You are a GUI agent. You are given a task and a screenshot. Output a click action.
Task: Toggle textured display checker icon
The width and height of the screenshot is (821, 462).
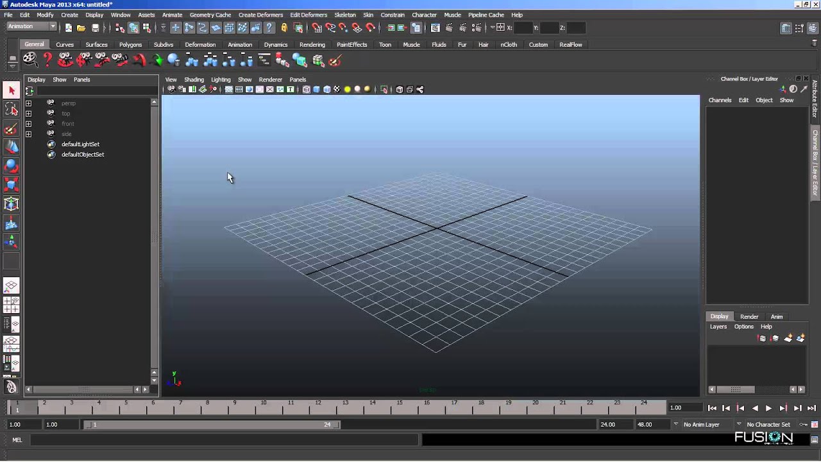[337, 89]
